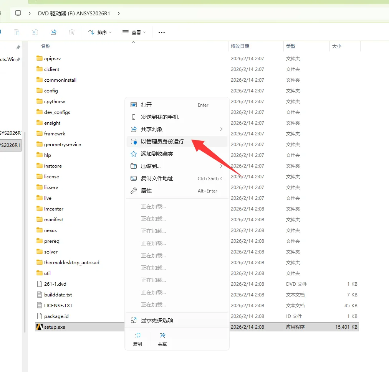Select the clclient folder
389x372 pixels.
coord(51,69)
